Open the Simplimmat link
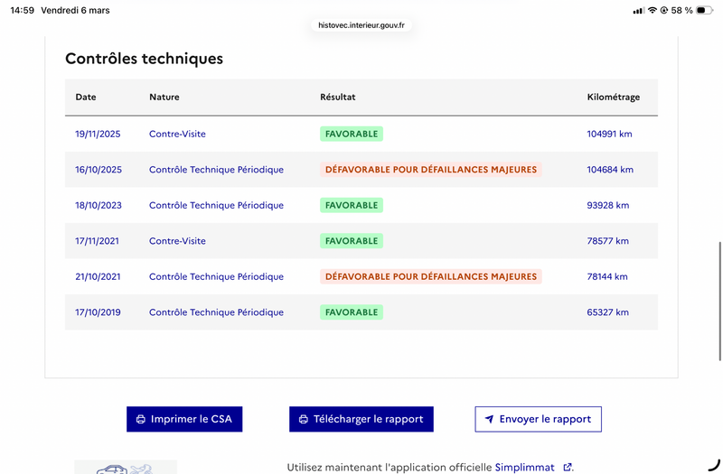The image size is (723, 474). point(524,467)
